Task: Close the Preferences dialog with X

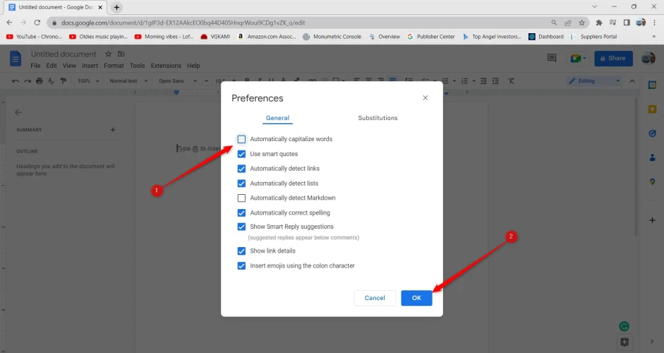Action: [425, 98]
